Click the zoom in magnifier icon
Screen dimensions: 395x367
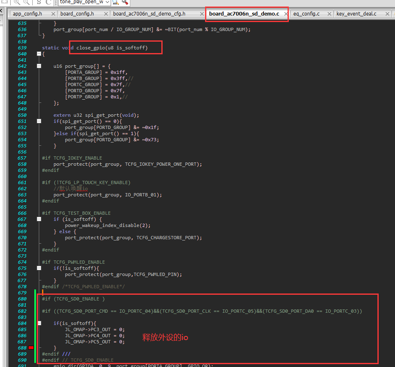(17, 2)
